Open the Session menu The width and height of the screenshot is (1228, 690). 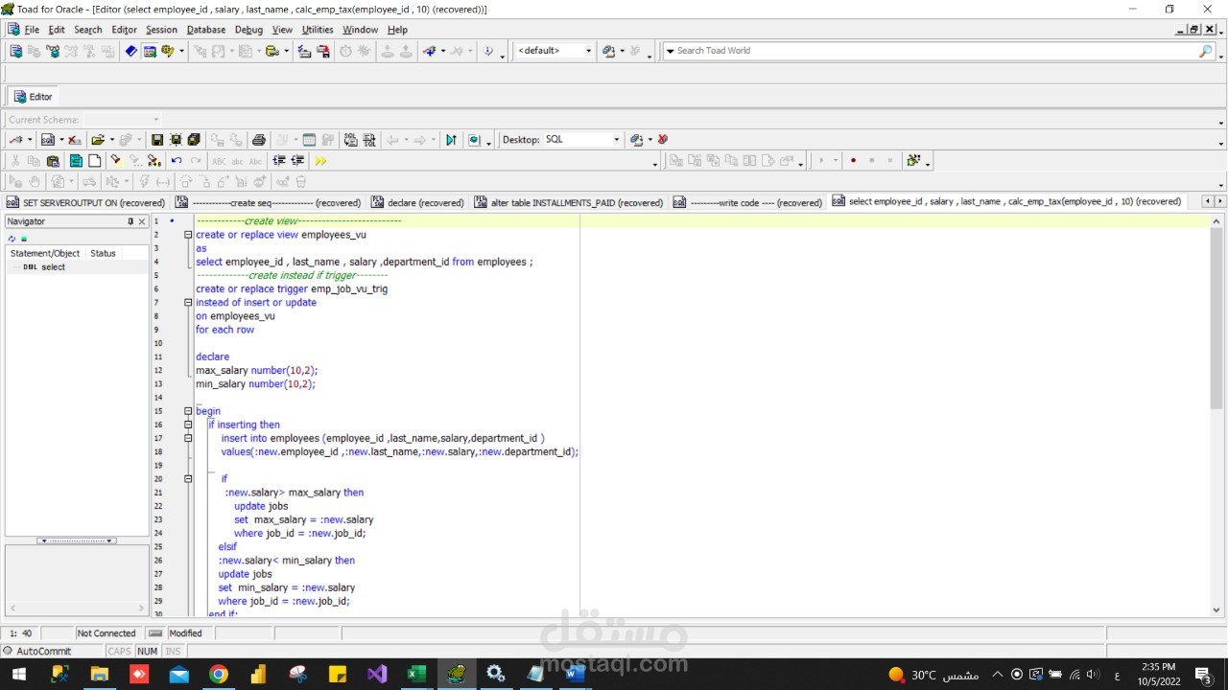point(161,30)
